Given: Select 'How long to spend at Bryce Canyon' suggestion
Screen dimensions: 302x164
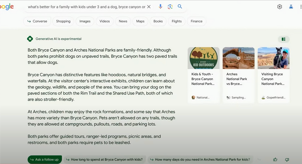Looking at the screenshot, I should [104, 159].
